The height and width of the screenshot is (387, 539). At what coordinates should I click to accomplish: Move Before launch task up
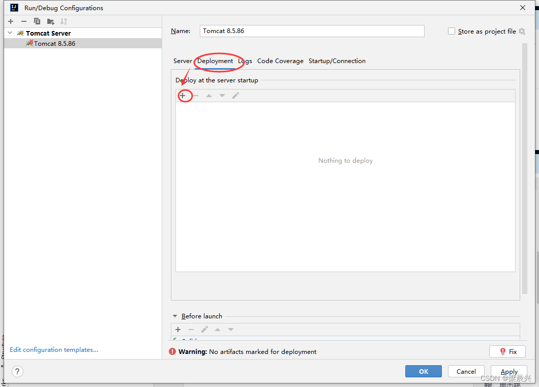tap(218, 330)
